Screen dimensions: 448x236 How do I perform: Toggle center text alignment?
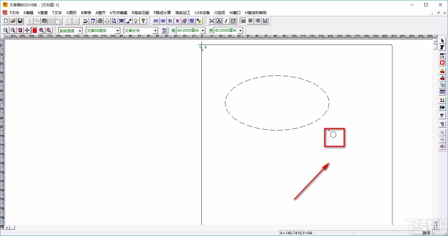click(x=250, y=21)
